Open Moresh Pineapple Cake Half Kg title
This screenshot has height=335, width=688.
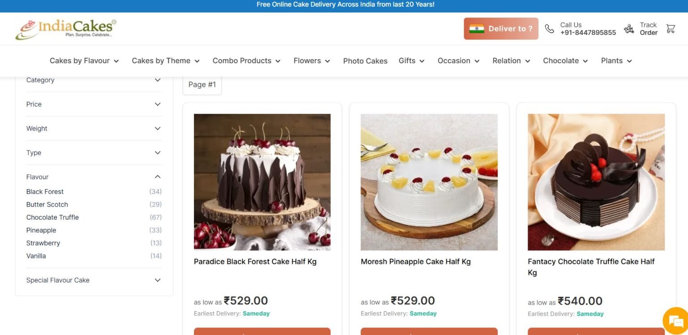416,262
